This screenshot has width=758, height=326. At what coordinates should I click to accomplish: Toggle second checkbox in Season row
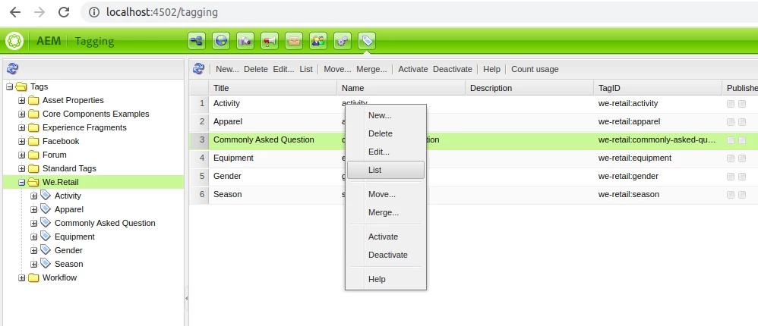[742, 195]
